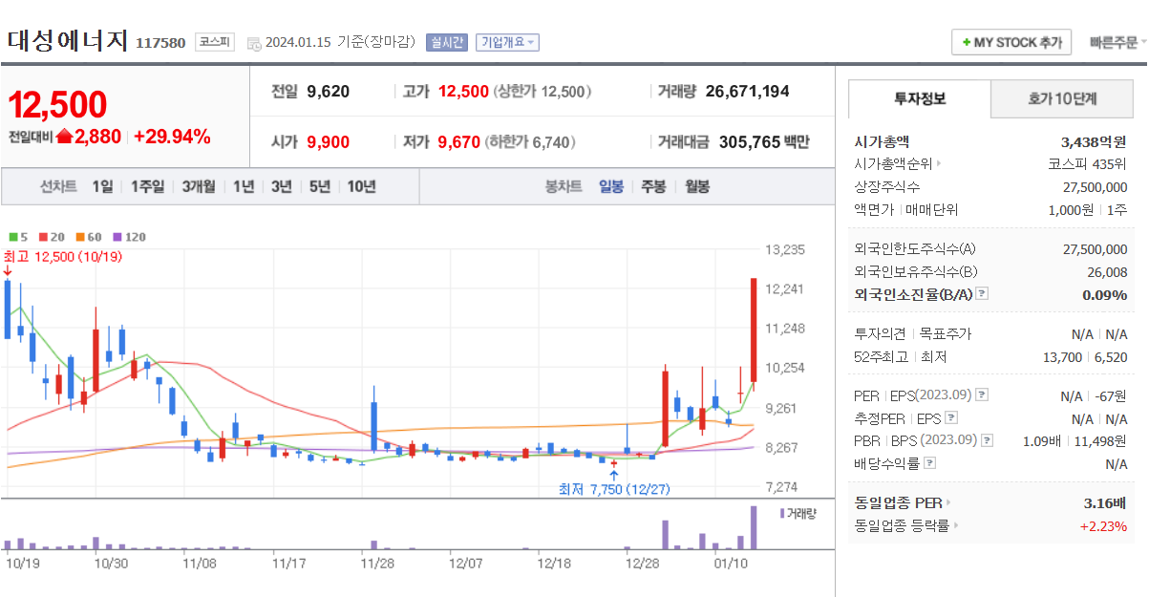Image resolution: width=1149 pixels, height=597 pixels.
Task: Click the red up-arrow price change icon
Action: point(65,137)
